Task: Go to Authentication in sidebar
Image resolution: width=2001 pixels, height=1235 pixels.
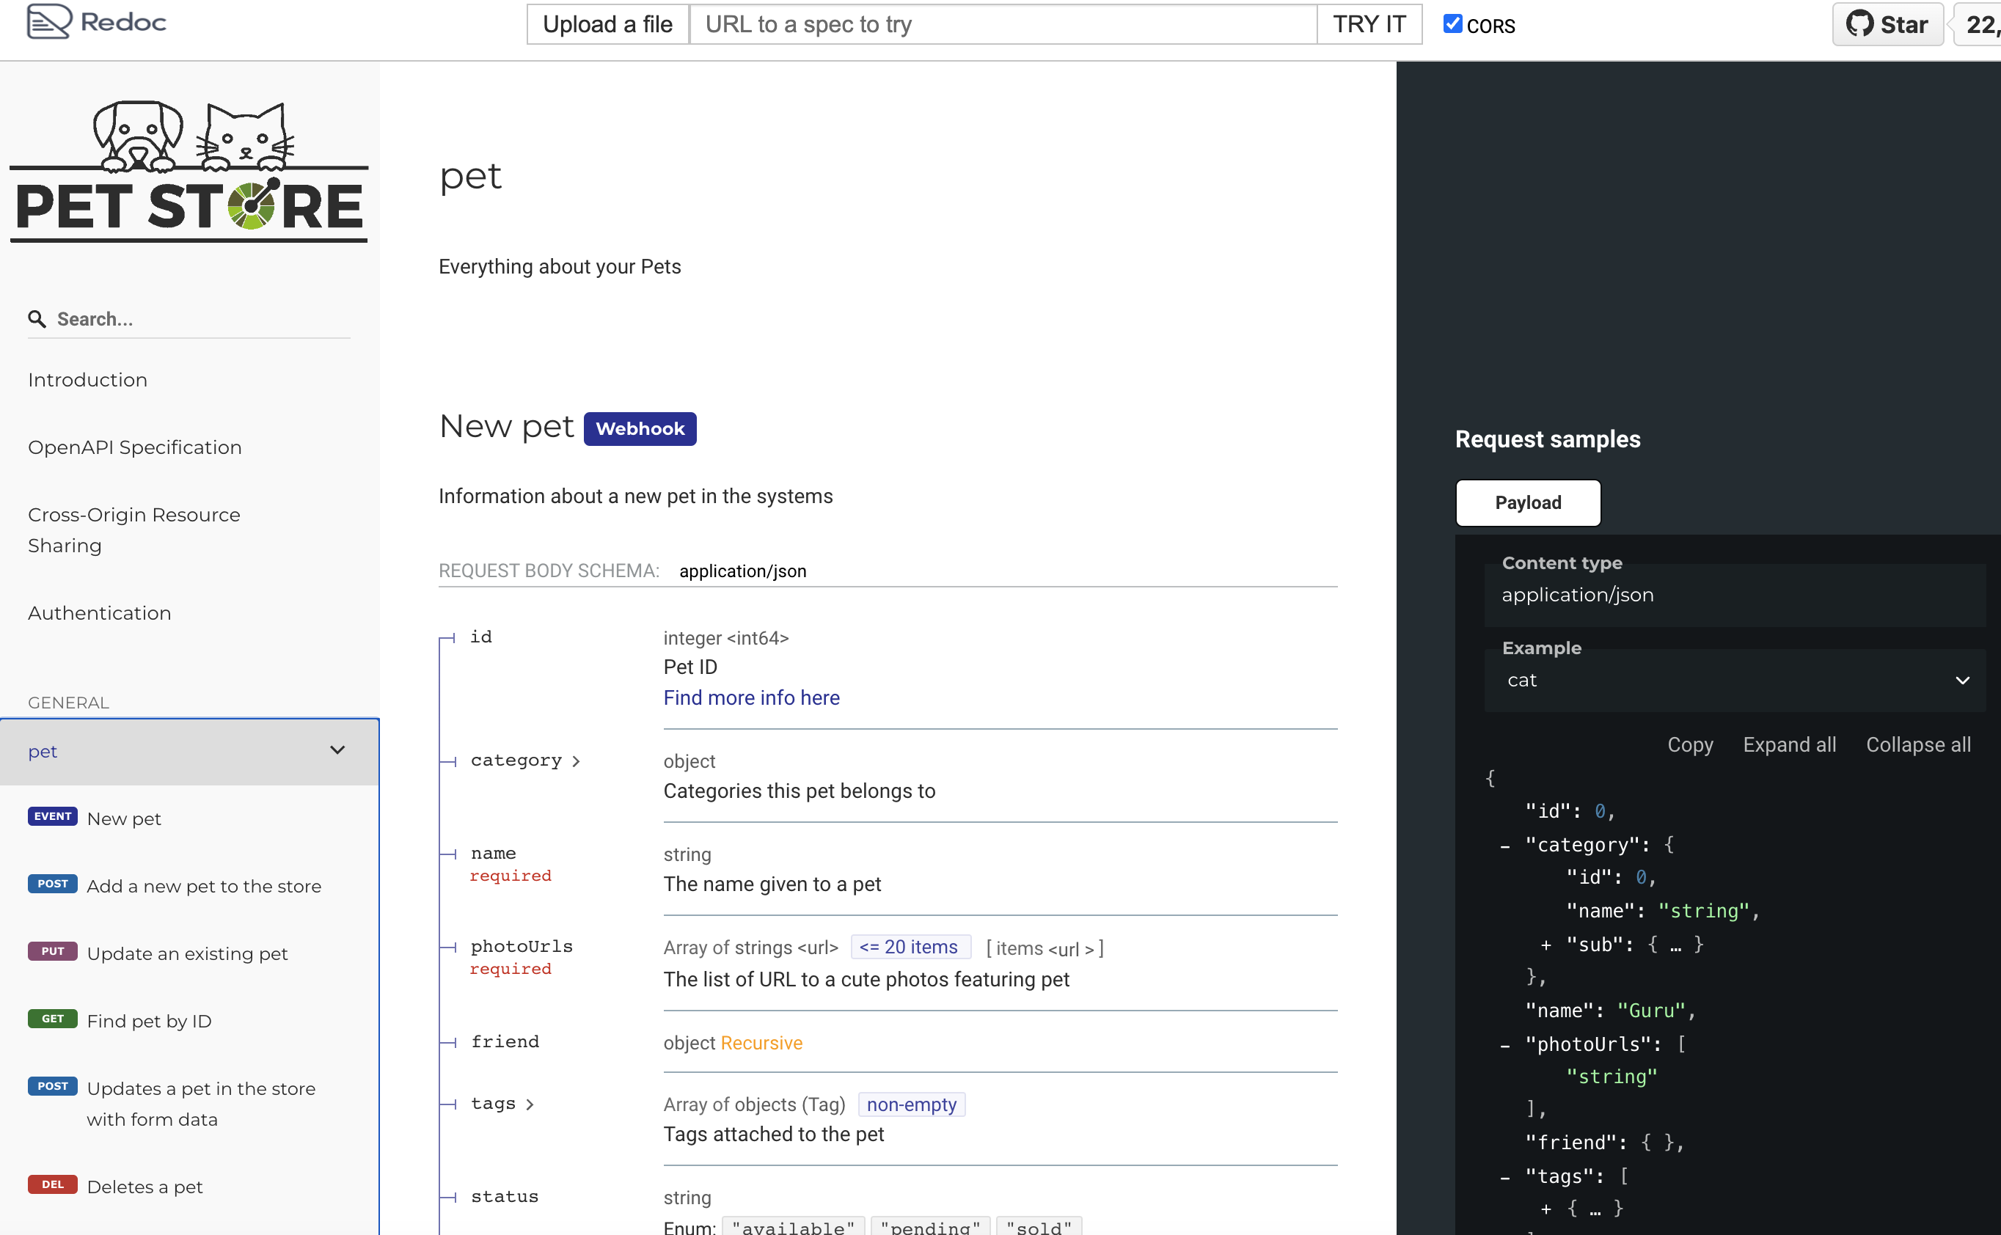Action: coord(100,612)
